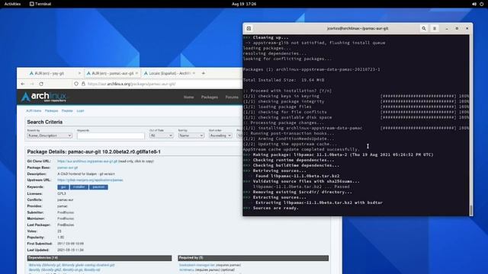Screen dimensions: 488x274
Task: Open the power menu in top bar
Action: [481, 4]
